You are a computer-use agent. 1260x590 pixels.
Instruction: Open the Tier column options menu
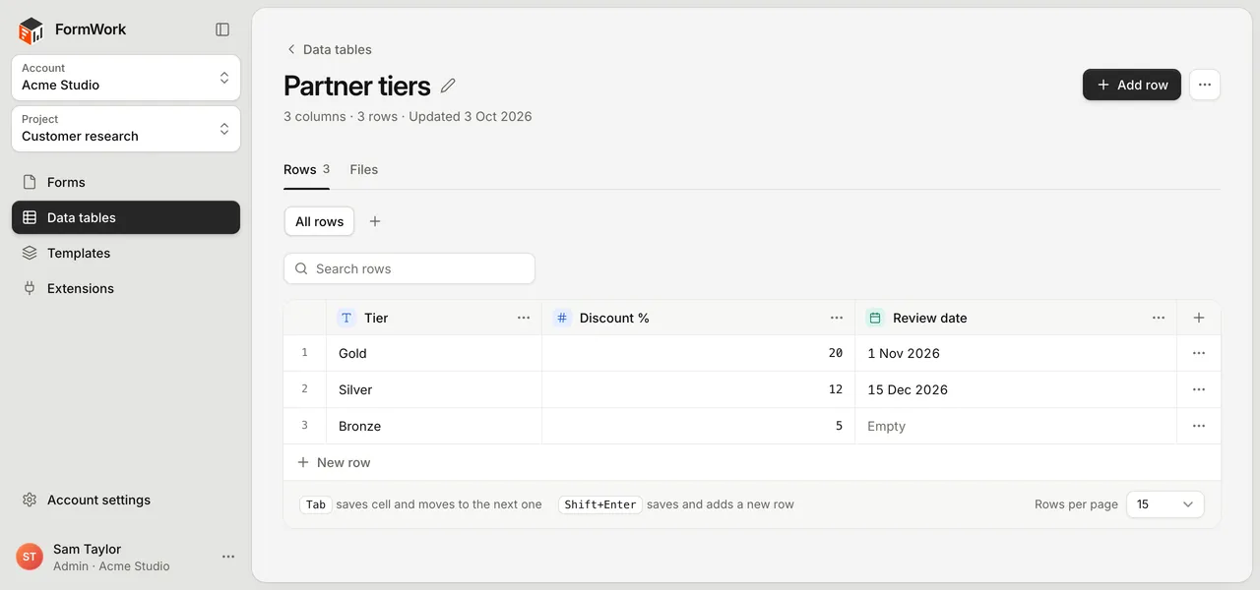[524, 318]
